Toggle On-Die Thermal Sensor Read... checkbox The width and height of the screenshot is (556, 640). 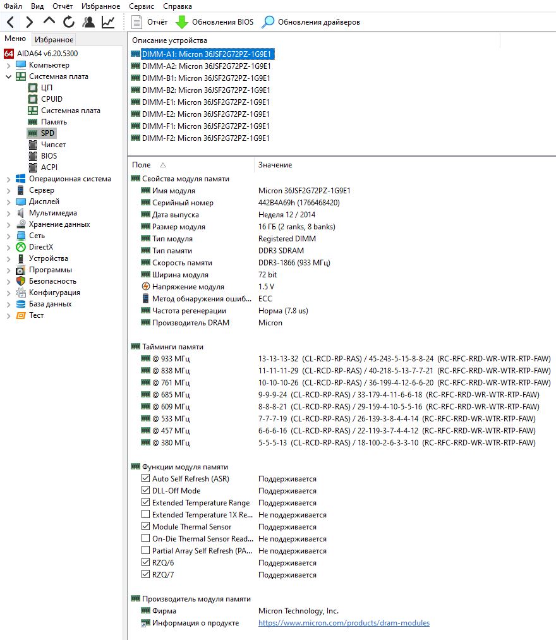[145, 538]
